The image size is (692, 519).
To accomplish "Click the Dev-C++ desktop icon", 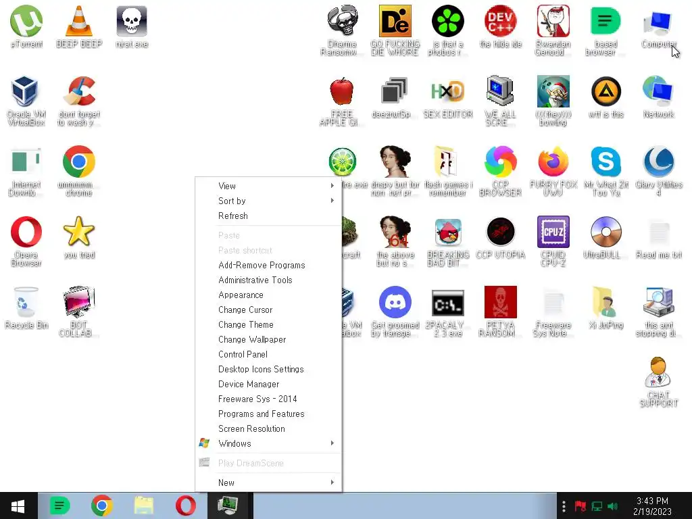I will pos(501,21).
